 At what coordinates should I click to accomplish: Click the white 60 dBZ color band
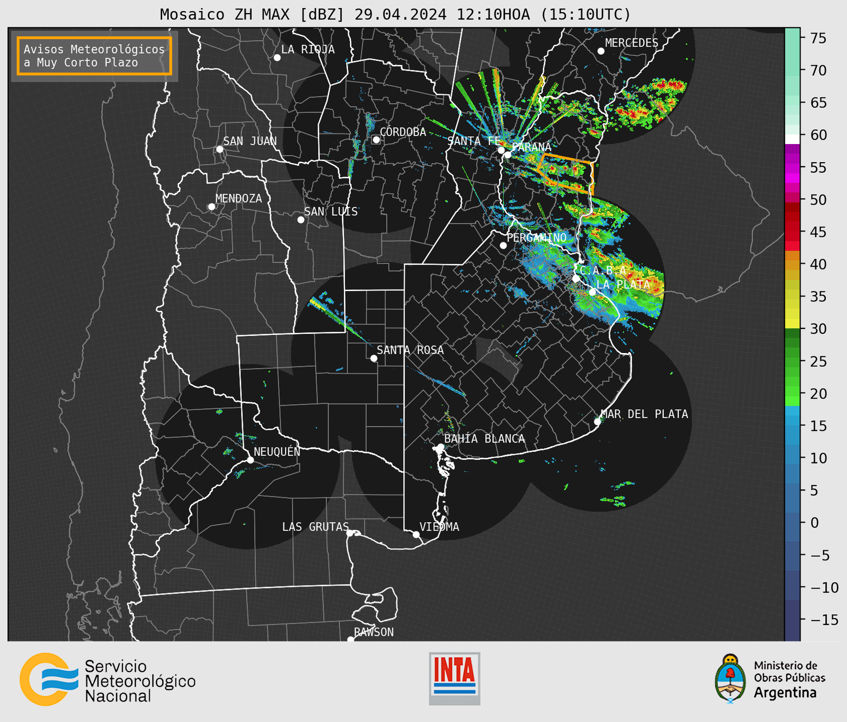point(792,139)
